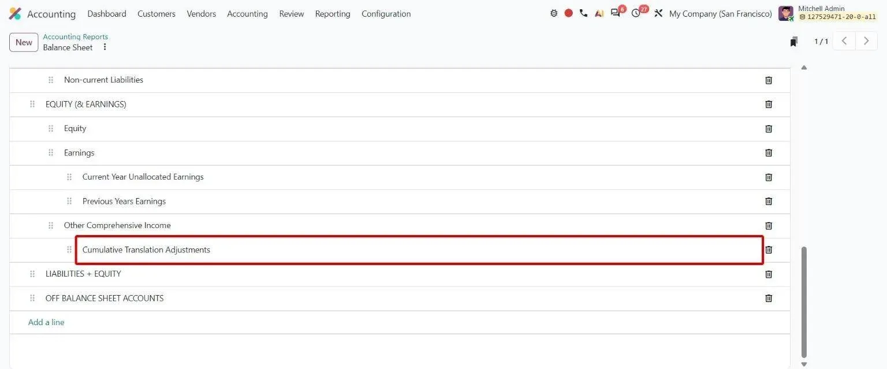
Task: Open the Configuration menu
Action: tap(386, 14)
